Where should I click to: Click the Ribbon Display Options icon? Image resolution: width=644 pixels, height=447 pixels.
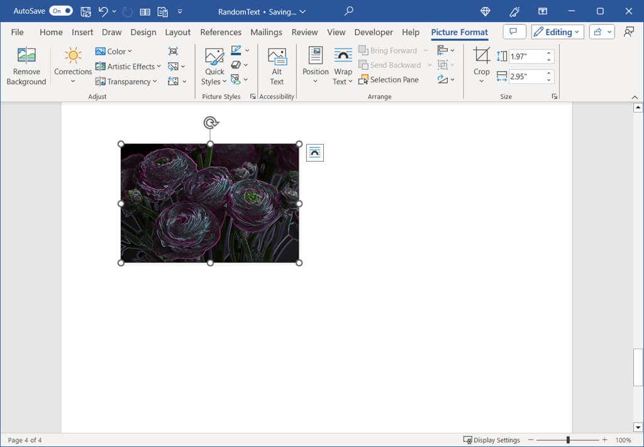(x=543, y=11)
